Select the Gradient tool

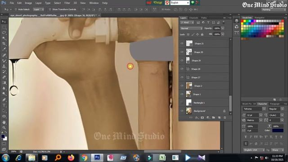pyautogui.click(x=4, y=83)
